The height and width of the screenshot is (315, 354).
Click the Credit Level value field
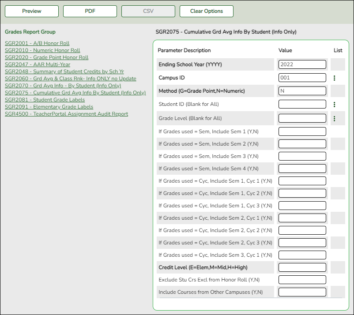pyautogui.click(x=302, y=267)
